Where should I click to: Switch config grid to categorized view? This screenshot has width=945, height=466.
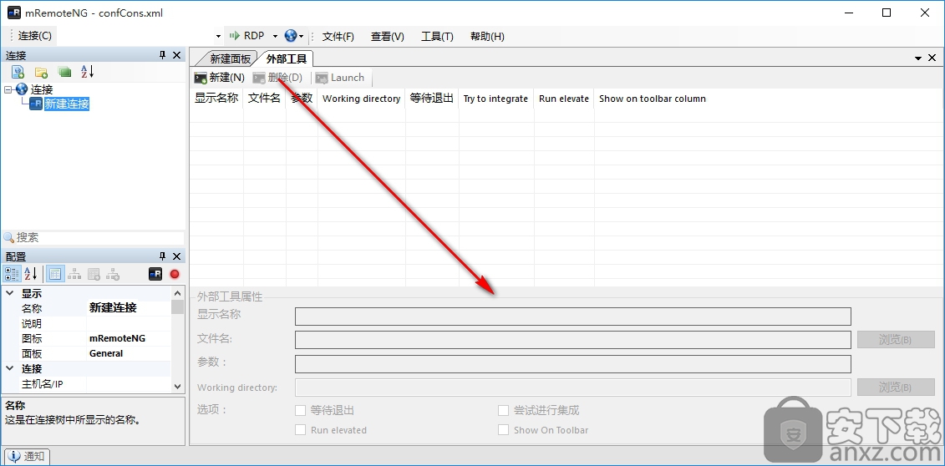click(x=12, y=274)
